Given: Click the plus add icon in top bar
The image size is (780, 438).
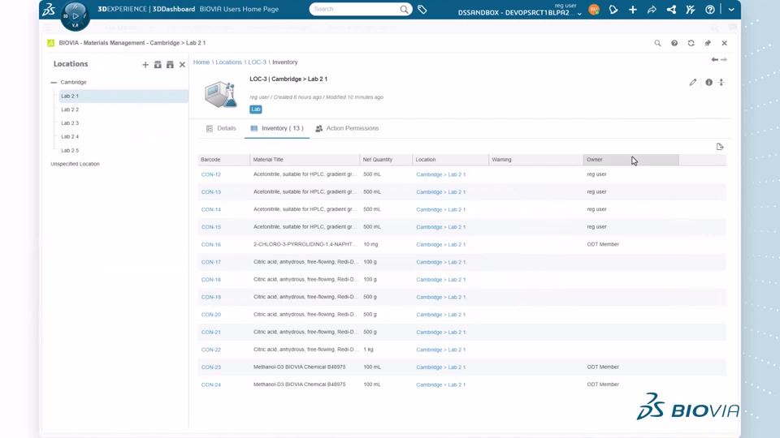Looking at the screenshot, I should click(x=633, y=10).
